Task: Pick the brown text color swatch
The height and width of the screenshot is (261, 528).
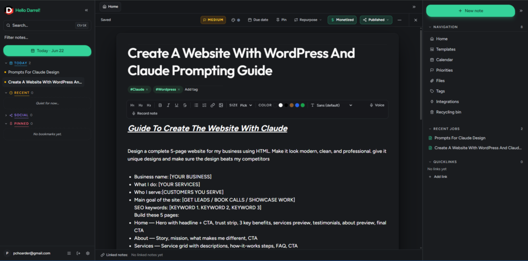Action: tap(292, 105)
